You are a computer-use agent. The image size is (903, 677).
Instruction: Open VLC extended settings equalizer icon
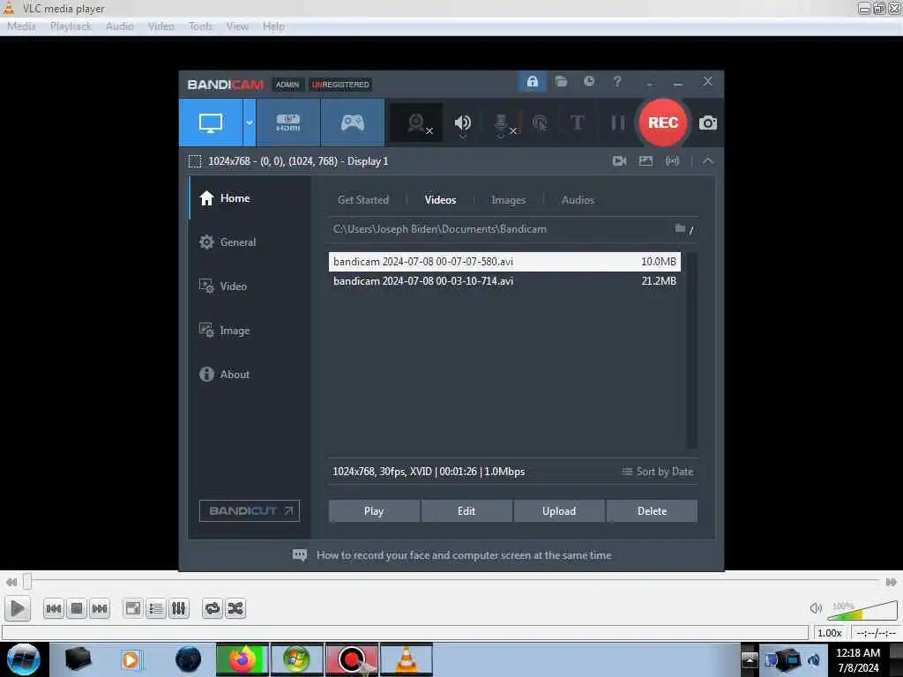tap(178, 608)
